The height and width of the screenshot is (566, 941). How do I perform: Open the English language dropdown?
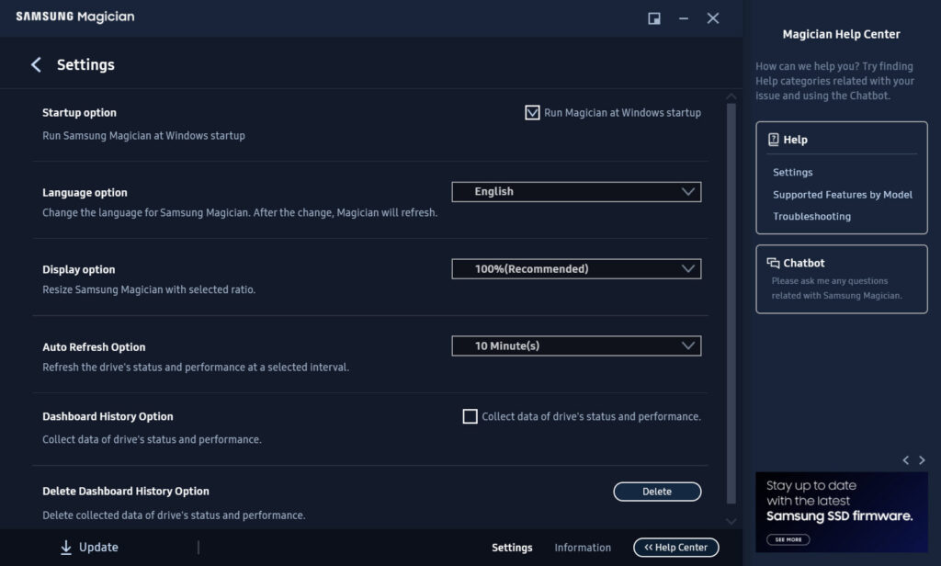(x=576, y=192)
